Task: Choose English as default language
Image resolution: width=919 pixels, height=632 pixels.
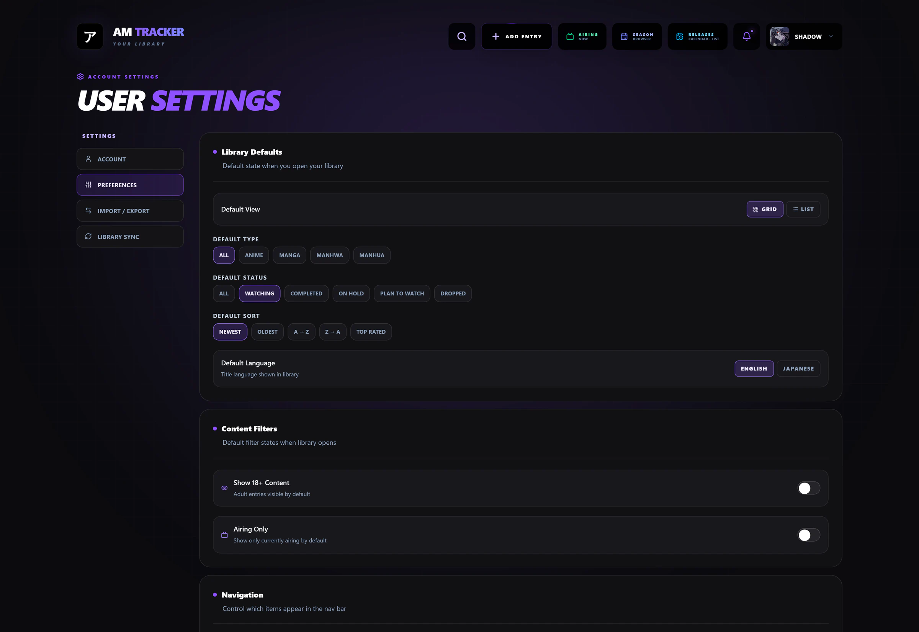Action: (x=754, y=368)
